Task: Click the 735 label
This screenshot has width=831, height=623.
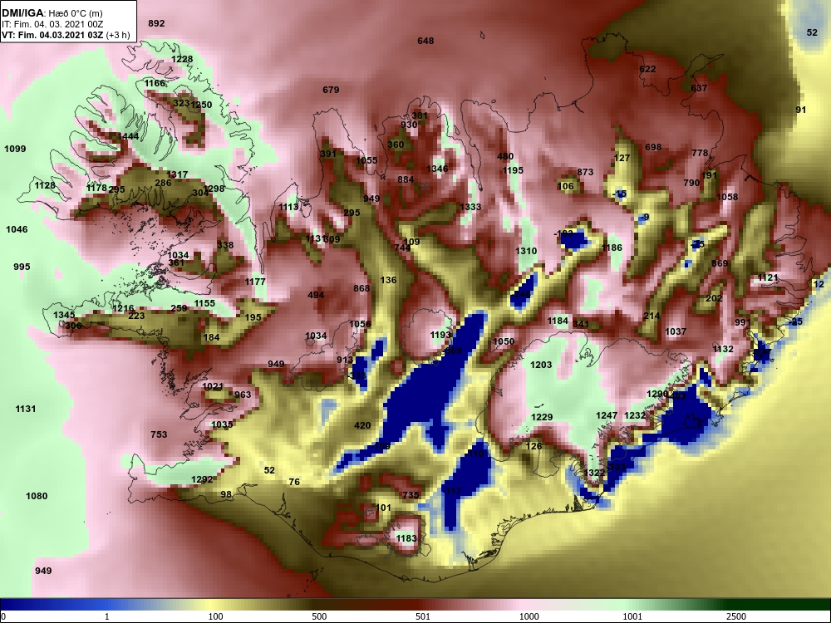Action: click(411, 495)
